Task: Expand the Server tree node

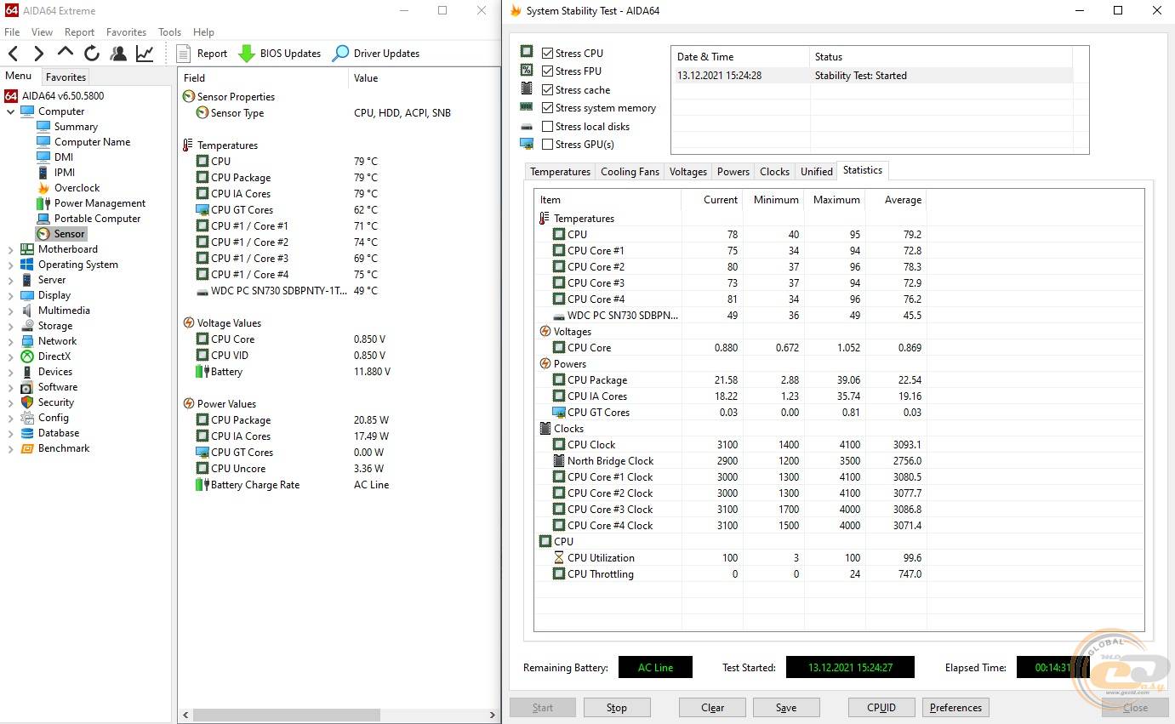Action: (x=10, y=280)
